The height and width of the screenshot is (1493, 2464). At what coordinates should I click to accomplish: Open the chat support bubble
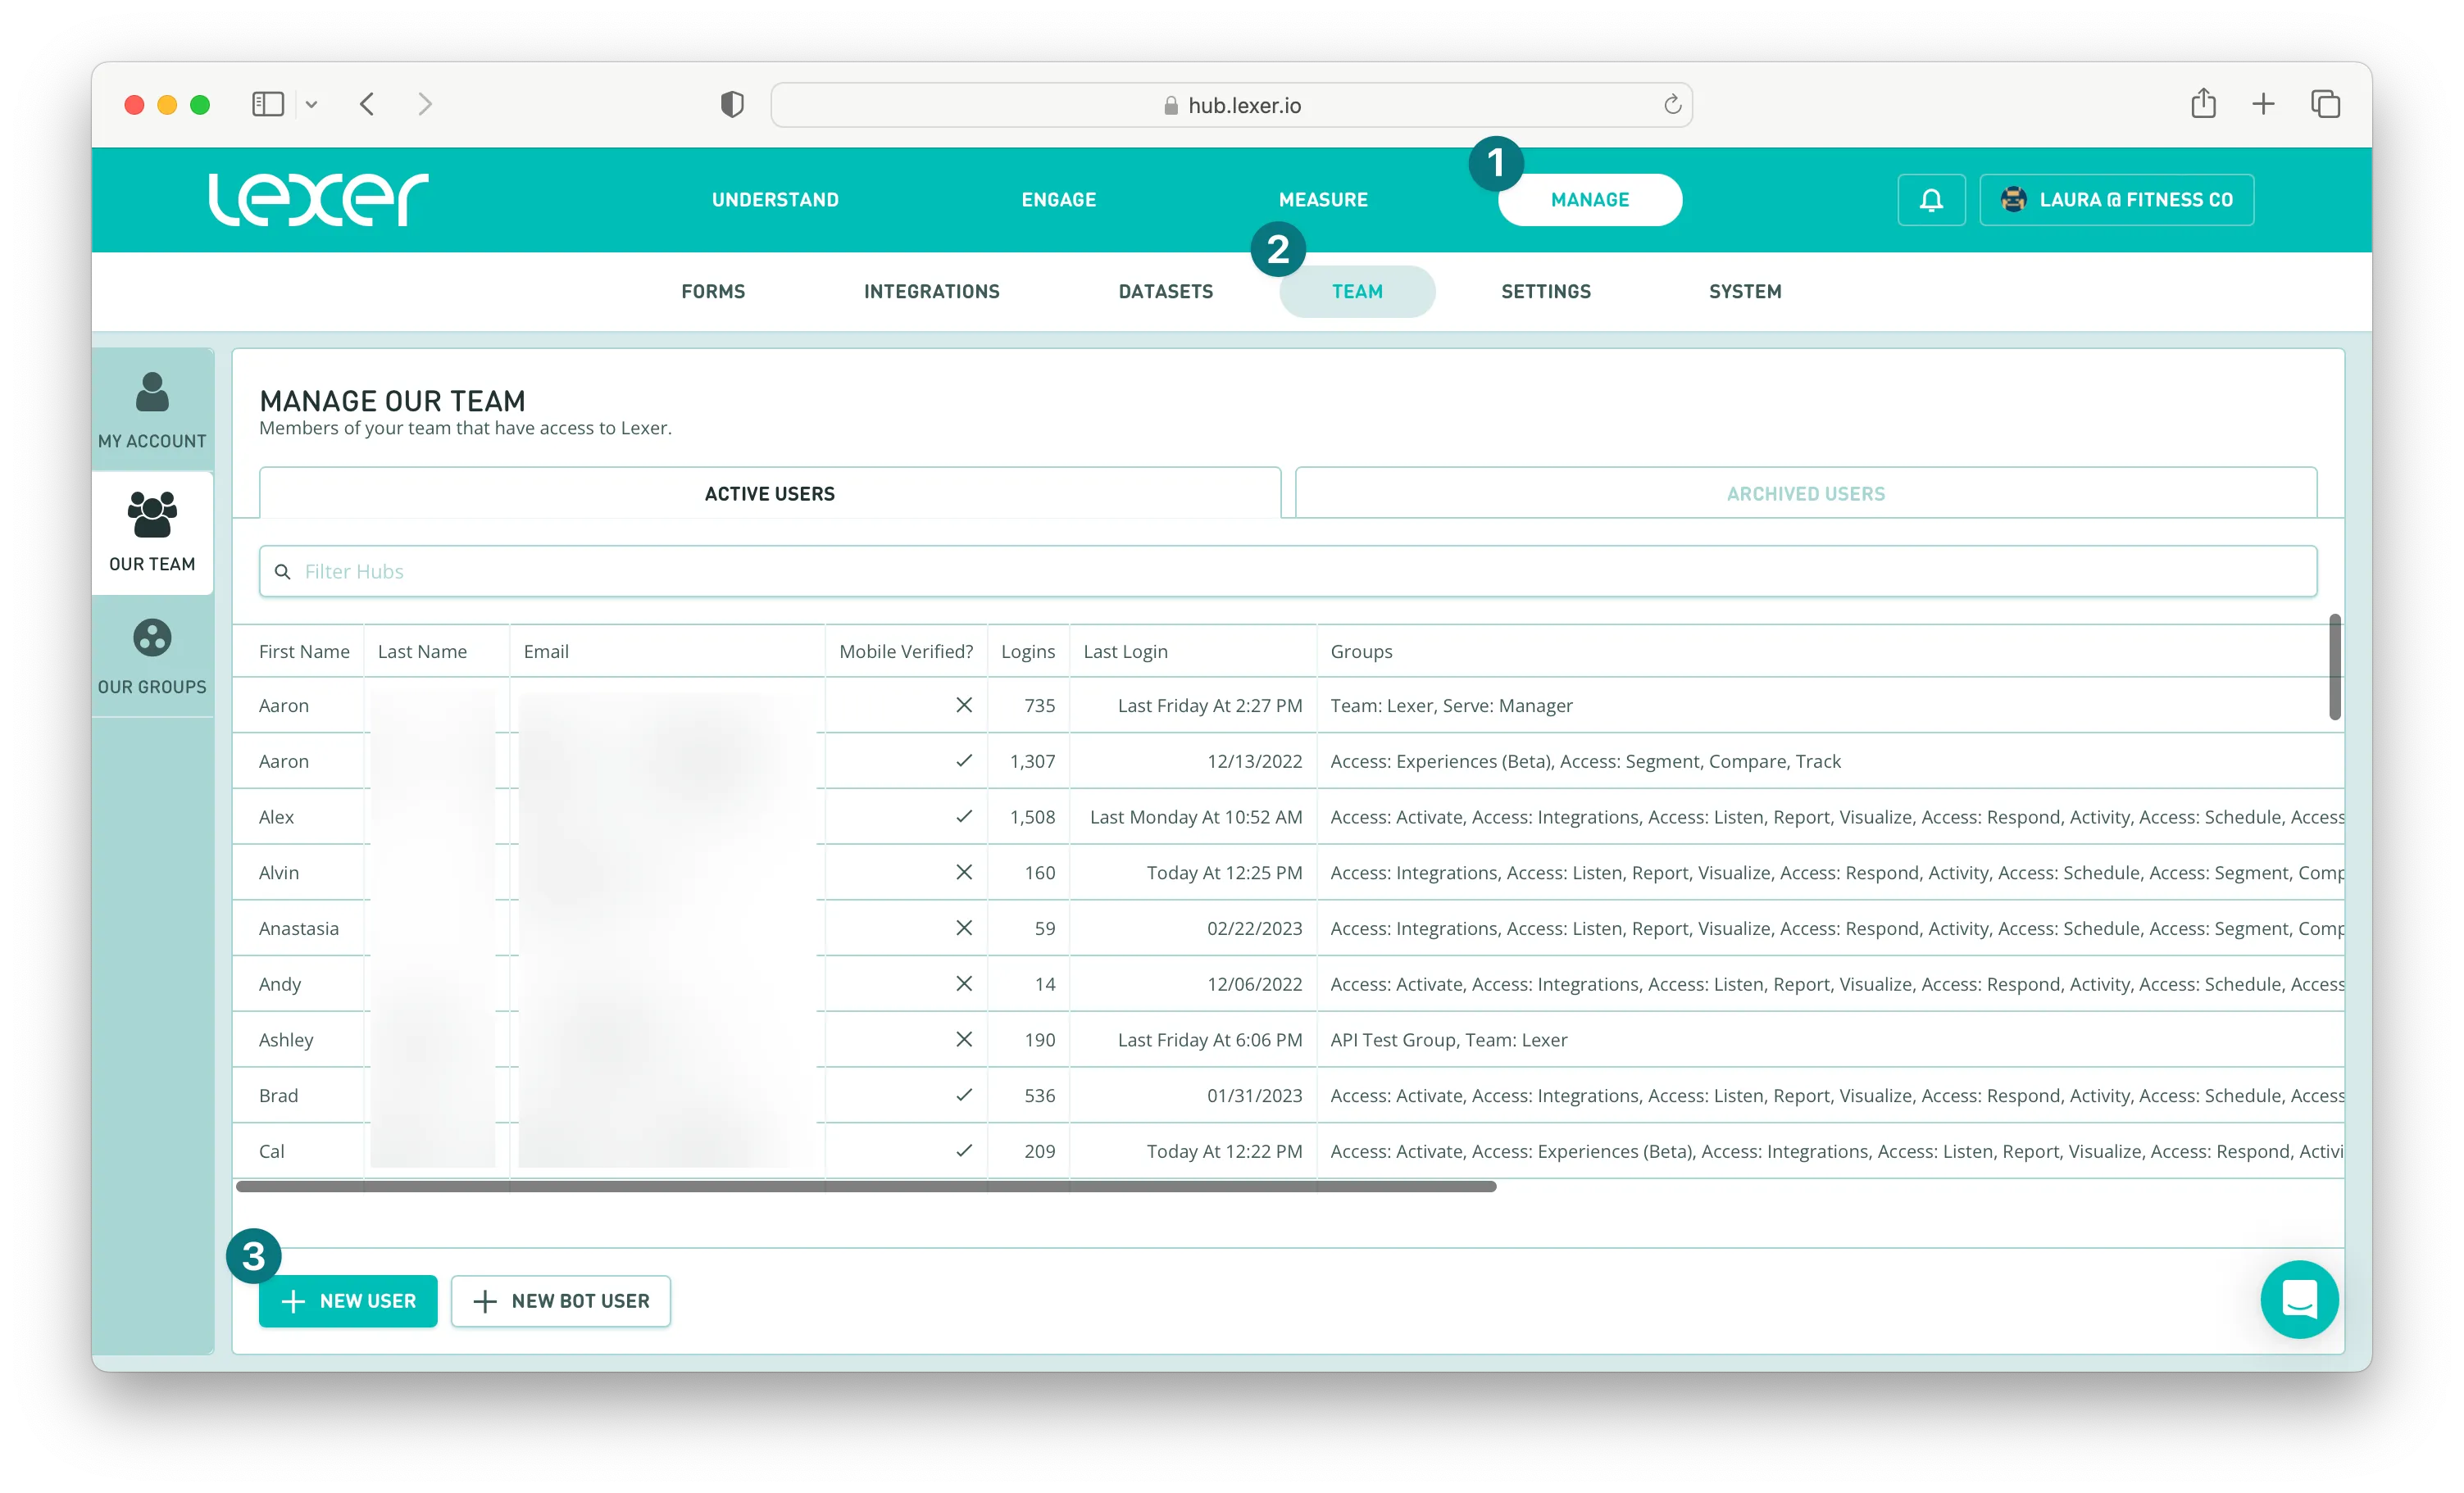[x=2299, y=1299]
